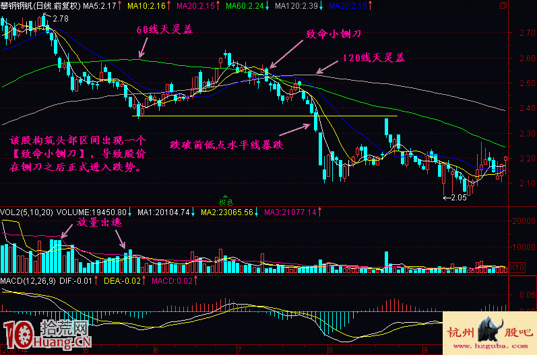Image resolution: width=537 pixels, height=355 pixels.
Task: Click the MA2:23065.56 volume average label
Action: click(226, 212)
